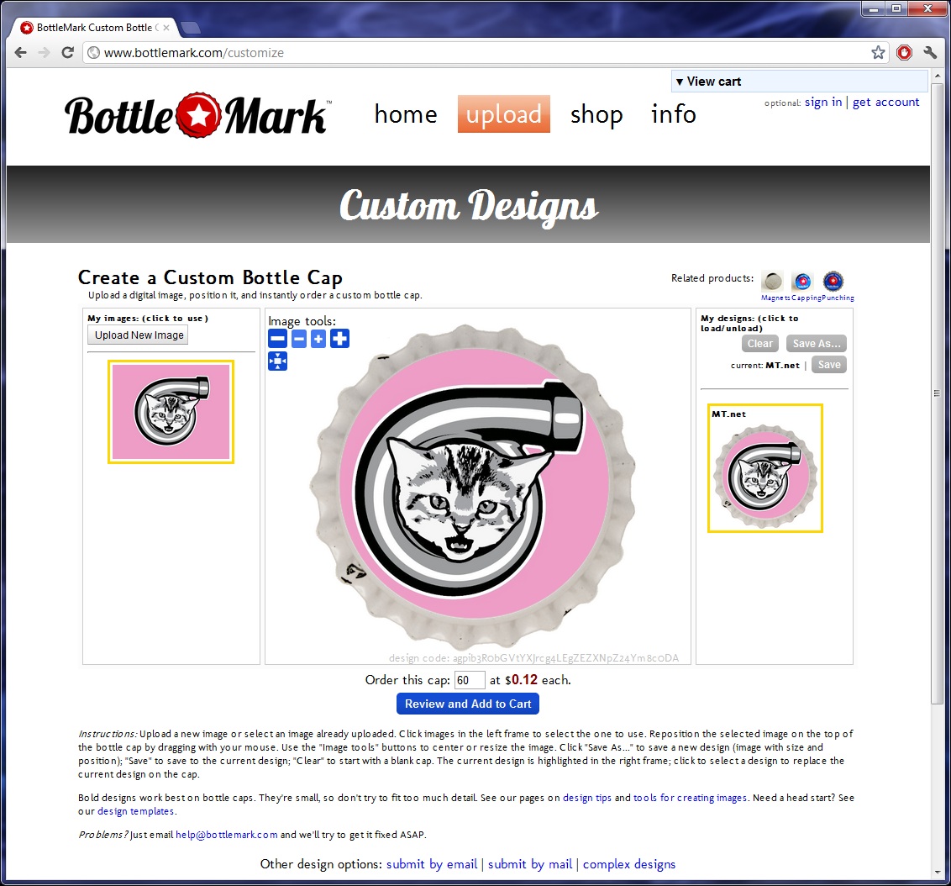
Task: Click the submit by email link
Action: [x=431, y=864]
